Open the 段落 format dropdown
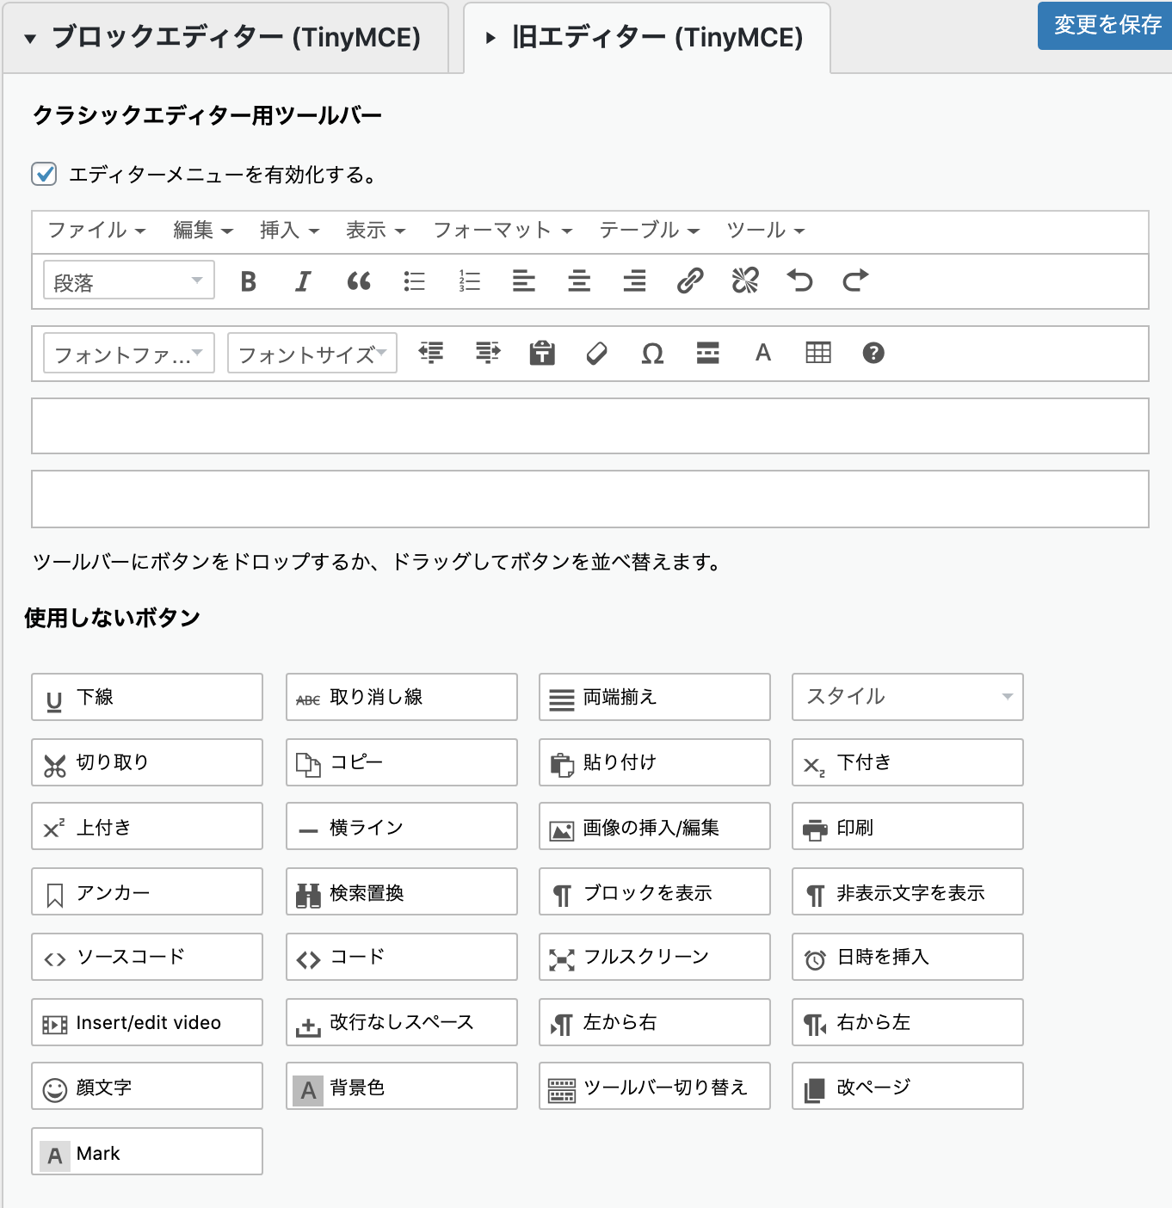 click(129, 280)
